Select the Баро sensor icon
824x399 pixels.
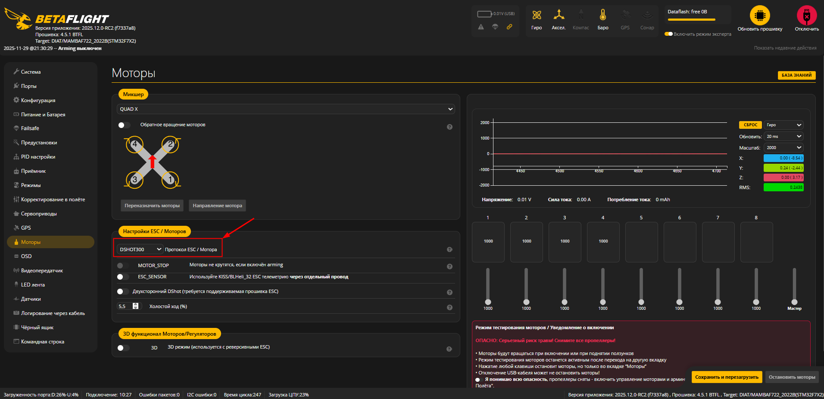tap(603, 17)
